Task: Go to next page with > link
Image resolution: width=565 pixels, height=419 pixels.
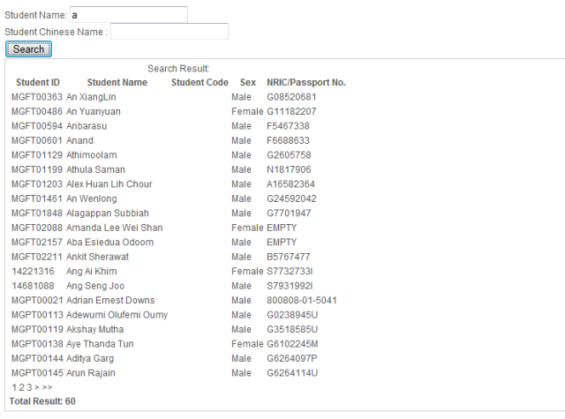Action: 37,387
